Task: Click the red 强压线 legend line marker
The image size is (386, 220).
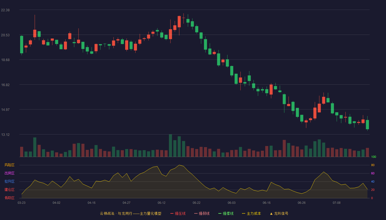Action: tap(172, 213)
